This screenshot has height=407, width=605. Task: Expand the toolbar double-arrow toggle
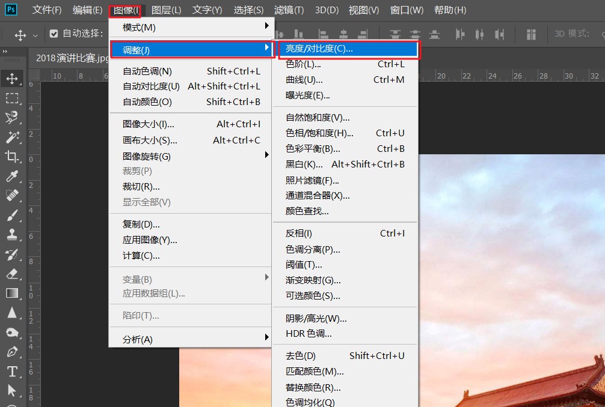coord(5,51)
